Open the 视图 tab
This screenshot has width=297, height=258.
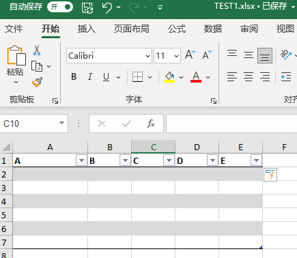[285, 29]
